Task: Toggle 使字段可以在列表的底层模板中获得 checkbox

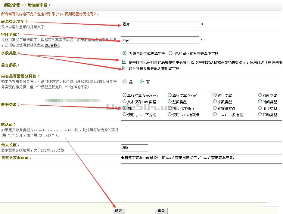Action: [x=124, y=62]
